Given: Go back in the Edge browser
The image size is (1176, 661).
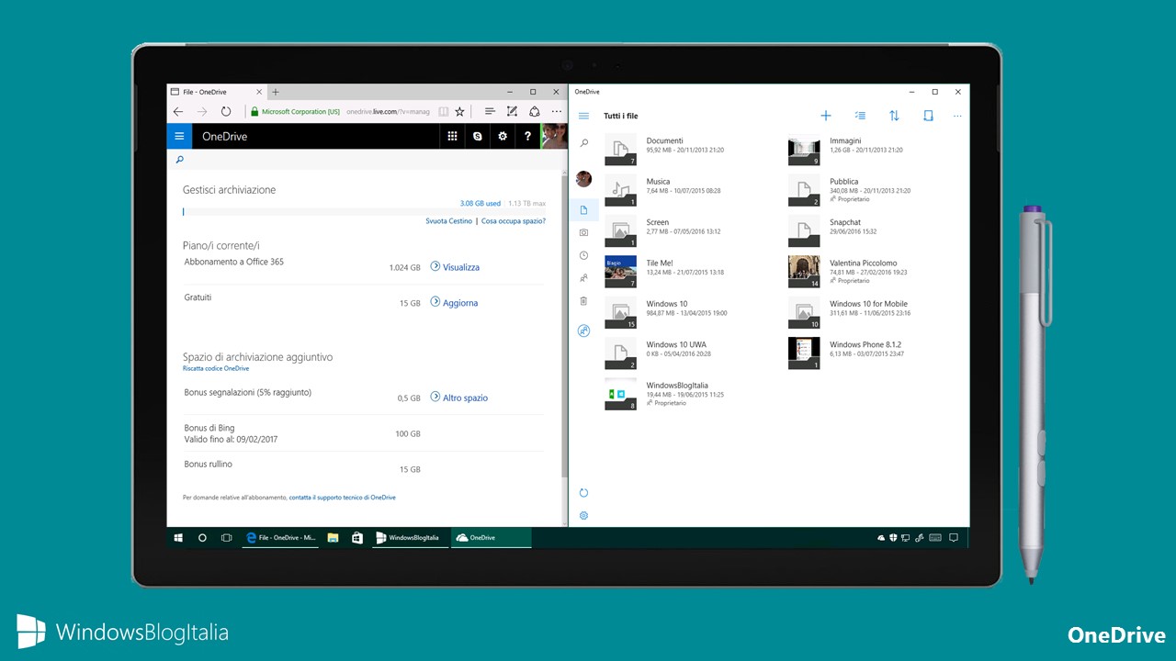Looking at the screenshot, I should 178,111.
